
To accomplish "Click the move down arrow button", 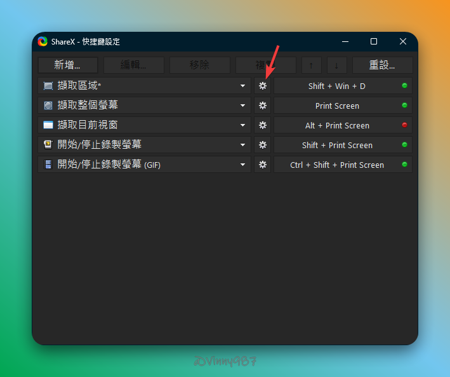I will tap(336, 65).
